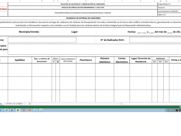Click the keyboard icon in system tray
The image size is (181, 136).
click(x=173, y=110)
